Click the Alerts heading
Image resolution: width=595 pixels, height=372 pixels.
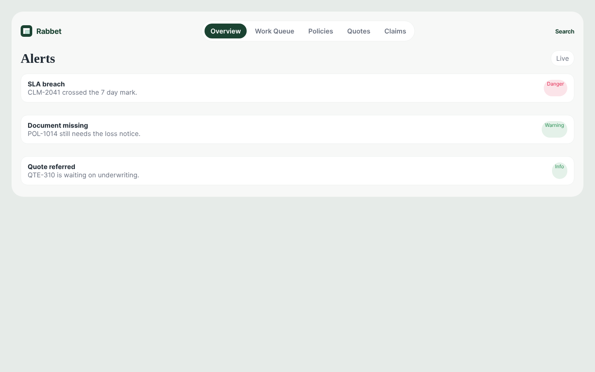pos(38,58)
